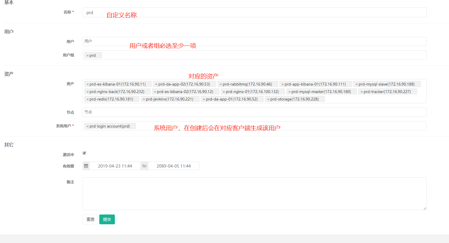
Task: Click the 资产 field label
Action: pyautogui.click(x=70, y=84)
